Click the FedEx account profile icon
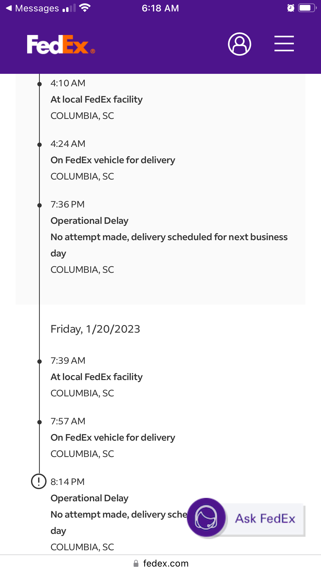The image size is (321, 572). tap(240, 44)
